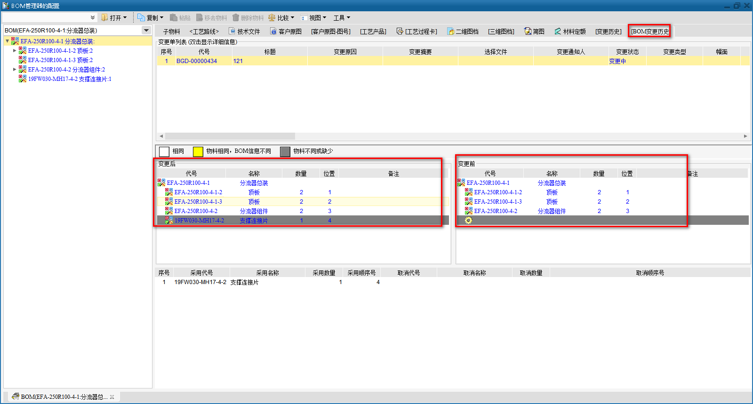Click the yellow legend color swatch
753x404 pixels.
pos(198,151)
